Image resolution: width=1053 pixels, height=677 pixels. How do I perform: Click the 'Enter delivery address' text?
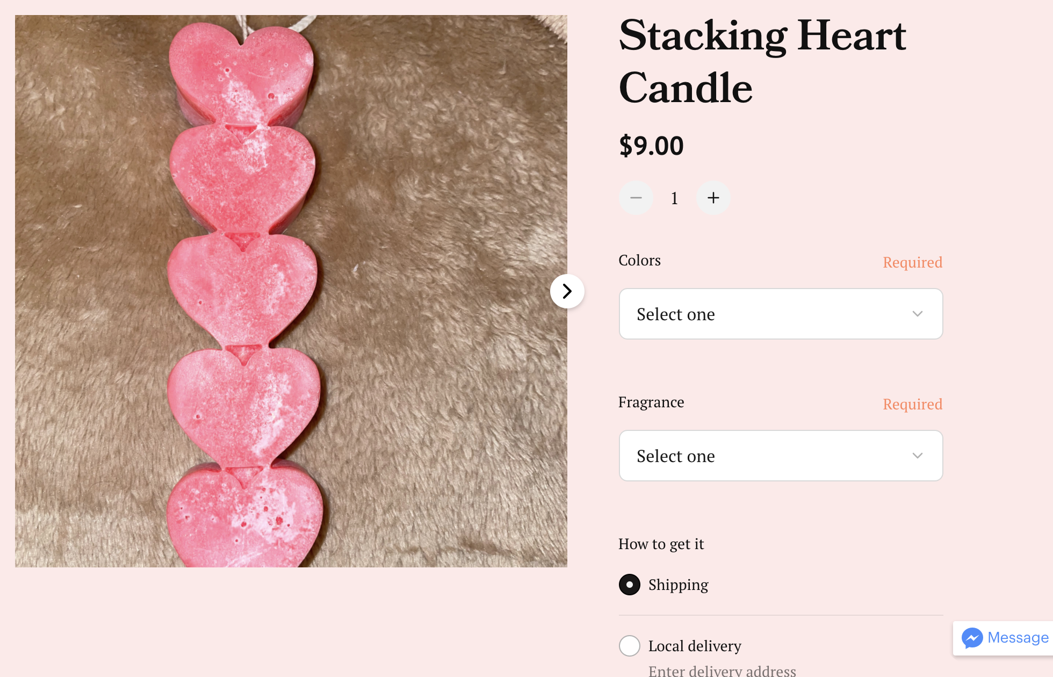pos(722,670)
